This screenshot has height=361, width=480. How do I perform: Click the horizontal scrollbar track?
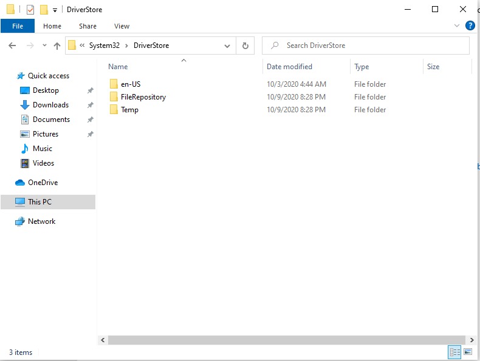click(x=286, y=340)
